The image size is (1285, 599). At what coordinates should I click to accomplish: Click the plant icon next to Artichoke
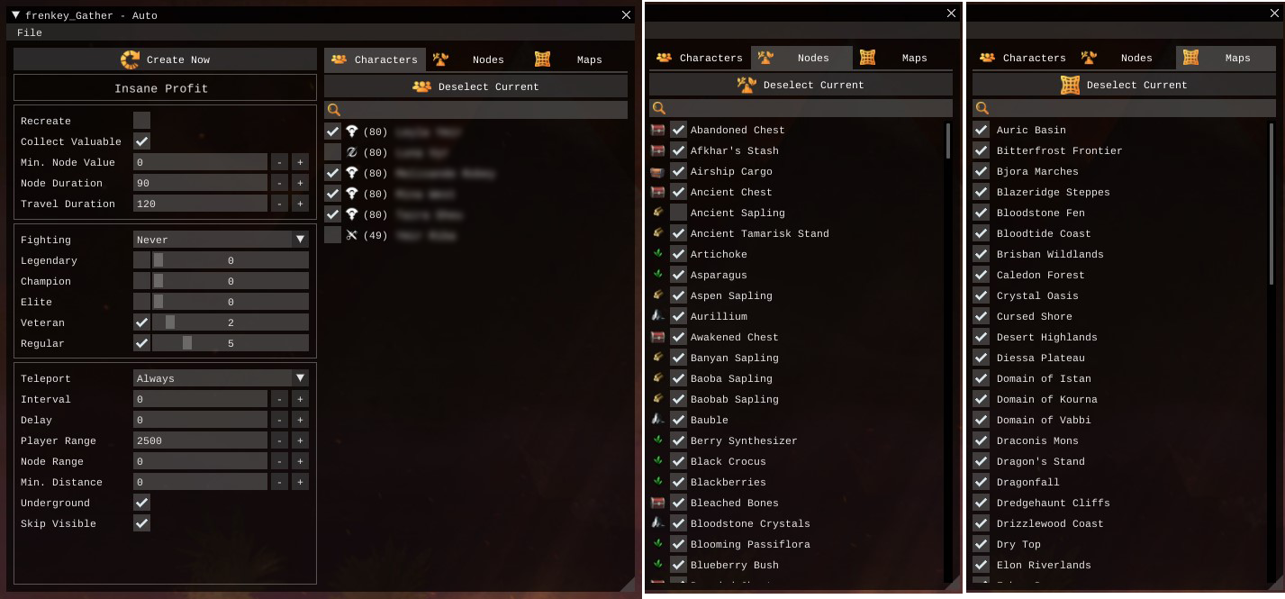(x=658, y=254)
